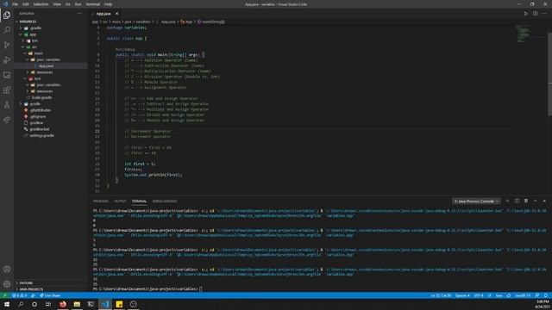Open the Go menu

[68, 4]
